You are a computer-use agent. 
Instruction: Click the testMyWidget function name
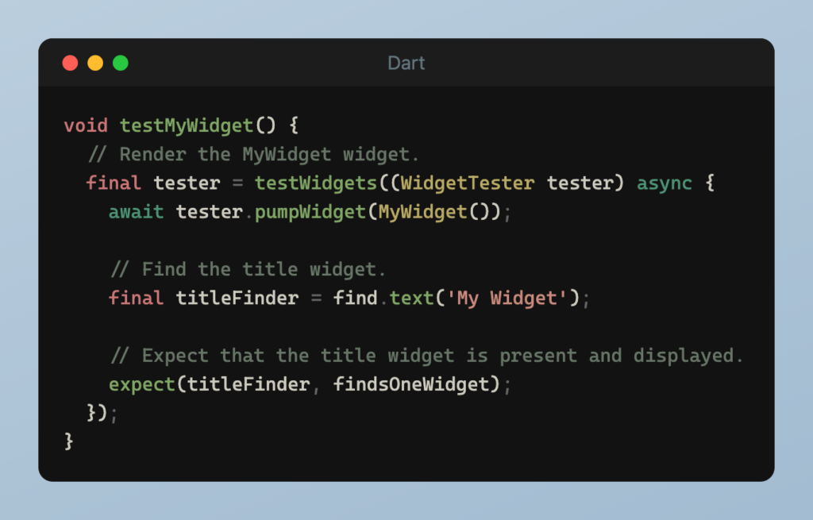tap(186, 125)
